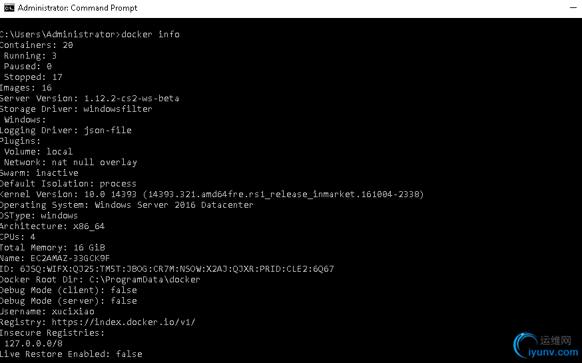Click the Operating System Windows Server 2016 line
This screenshot has width=582, height=363.
point(127,205)
